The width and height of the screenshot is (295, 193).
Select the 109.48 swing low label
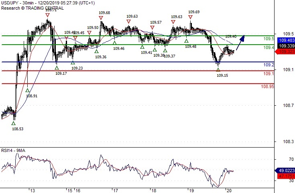(191, 46)
